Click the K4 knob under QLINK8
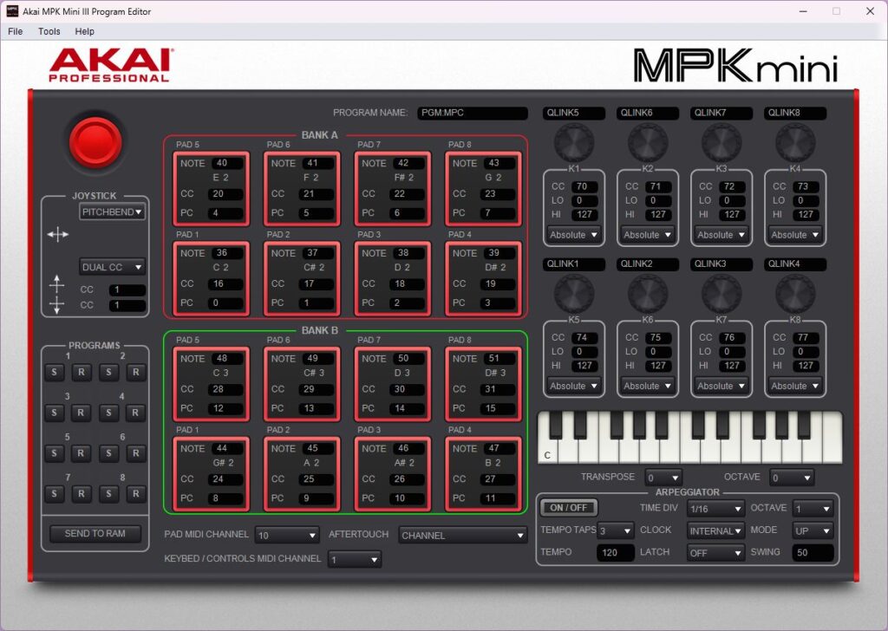888x631 pixels. click(x=795, y=141)
